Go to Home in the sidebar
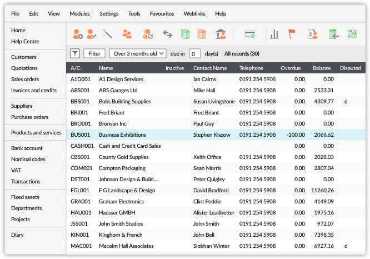The width and height of the screenshot is (370, 259). (x=18, y=30)
